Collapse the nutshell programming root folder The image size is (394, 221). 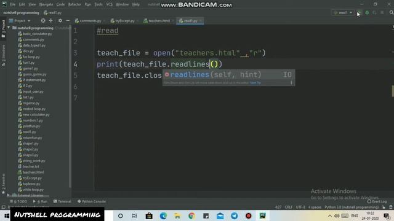click(9, 28)
